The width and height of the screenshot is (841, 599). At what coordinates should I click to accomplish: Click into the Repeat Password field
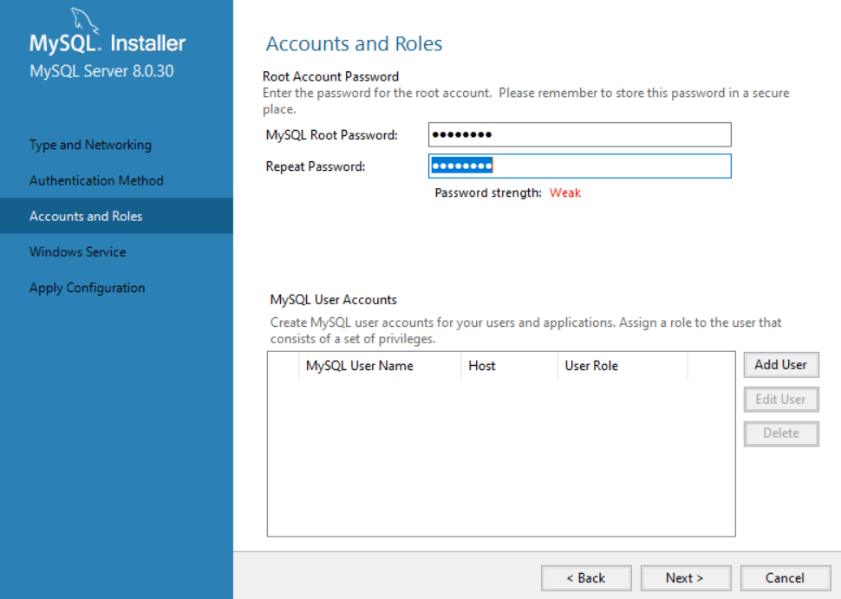580,166
